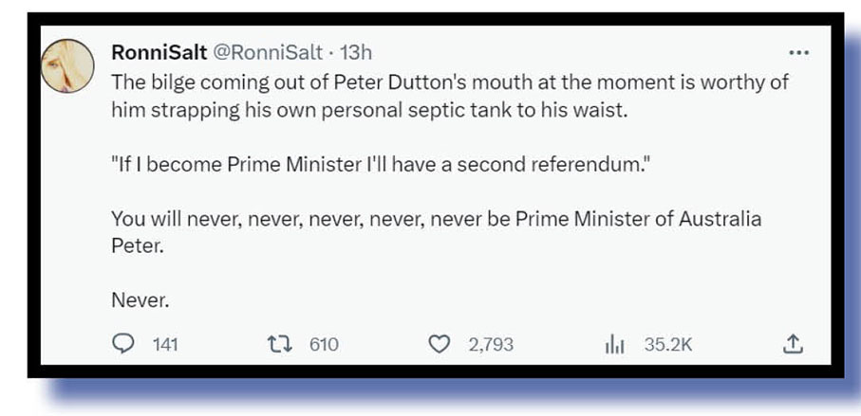Like the tweet with the heart icon
Image resolution: width=861 pixels, height=416 pixels.
[439, 345]
